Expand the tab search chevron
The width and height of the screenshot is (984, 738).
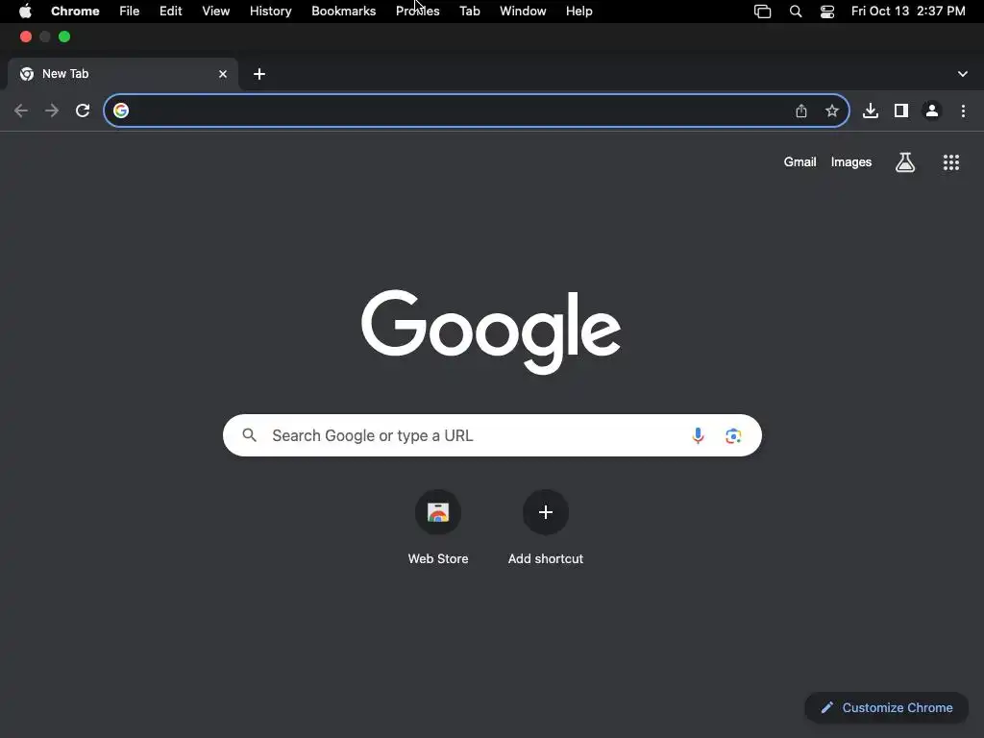coord(963,74)
